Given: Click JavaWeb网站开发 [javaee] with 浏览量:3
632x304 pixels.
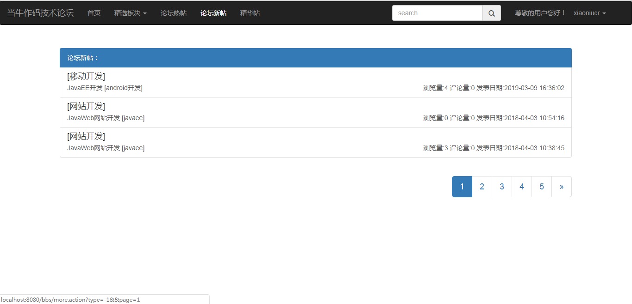Looking at the screenshot, I should [x=106, y=148].
